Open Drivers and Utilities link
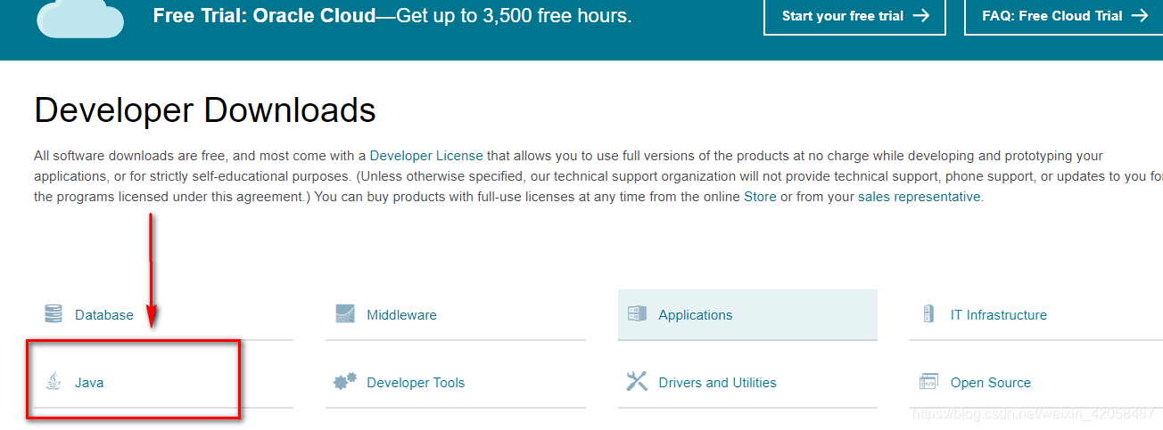 point(717,383)
